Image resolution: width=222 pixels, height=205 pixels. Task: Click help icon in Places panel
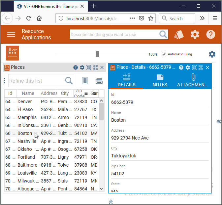point(76,67)
